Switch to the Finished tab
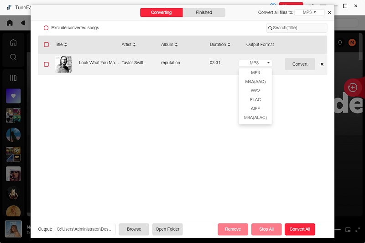This screenshot has height=243, width=365. coord(204,12)
